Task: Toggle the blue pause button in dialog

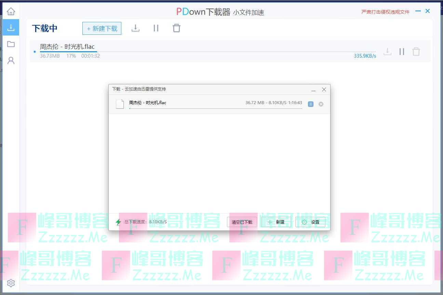Action: point(310,104)
